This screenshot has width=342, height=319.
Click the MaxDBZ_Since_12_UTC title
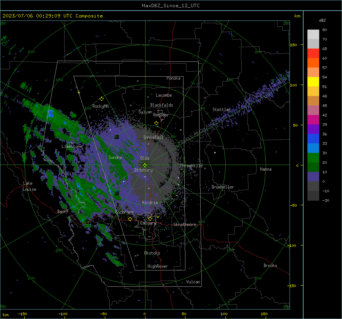171,6
